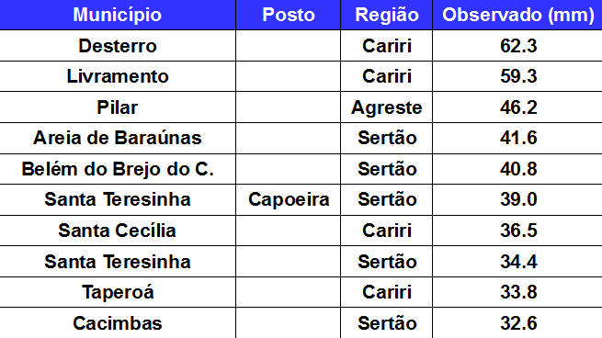Image resolution: width=602 pixels, height=338 pixels.
Task: Click the 59.3 observed value
Action: (x=518, y=76)
